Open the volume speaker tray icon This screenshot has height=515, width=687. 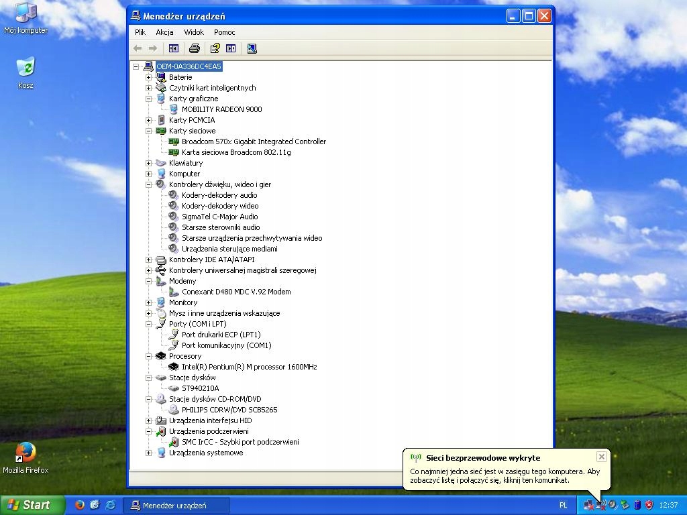(613, 506)
